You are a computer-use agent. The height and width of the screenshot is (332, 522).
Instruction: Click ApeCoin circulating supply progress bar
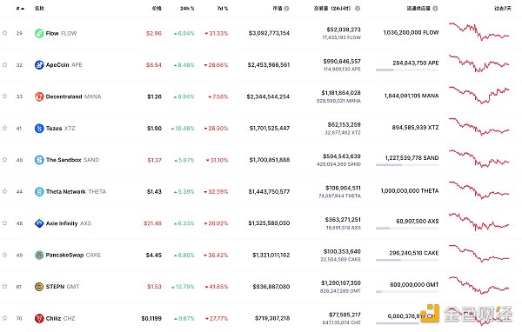[407, 70]
